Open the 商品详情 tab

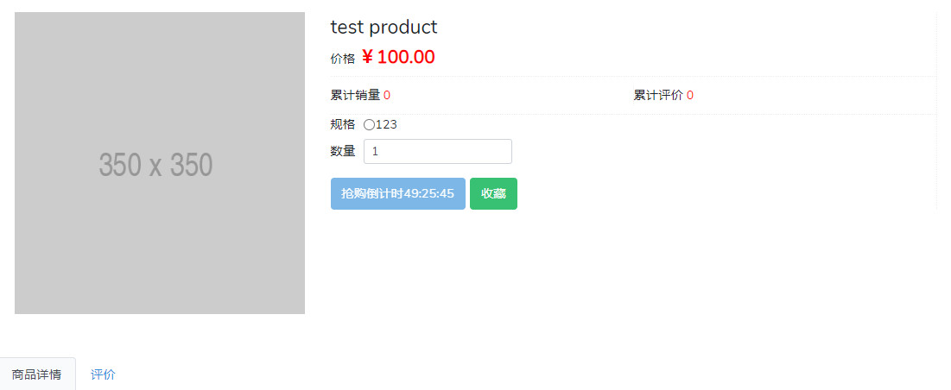tap(37, 374)
